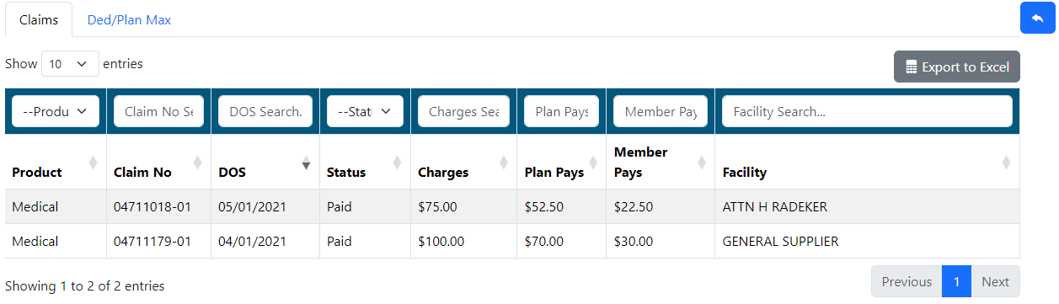Select page 1 in pagination

pos(957,281)
